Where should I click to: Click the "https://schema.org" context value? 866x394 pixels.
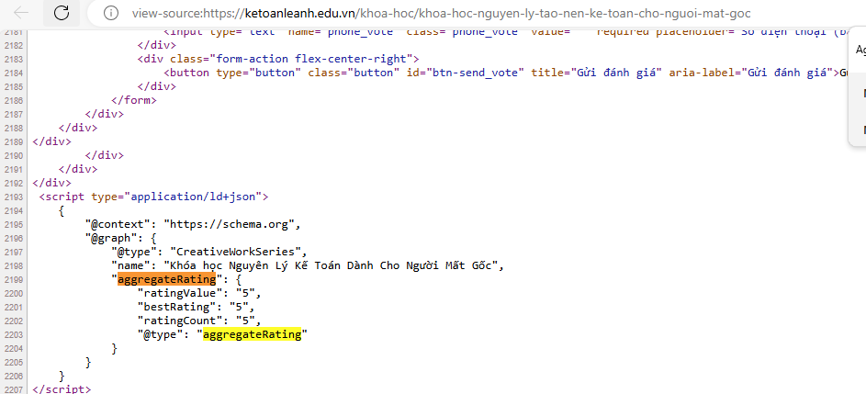231,224
